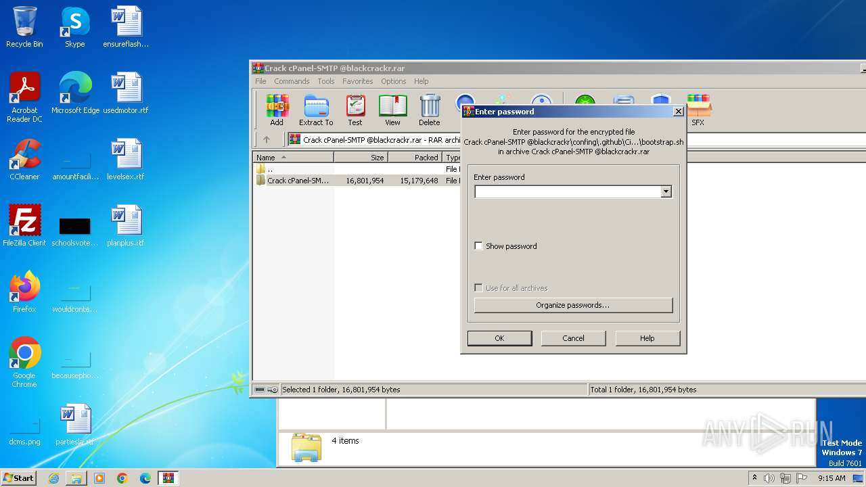
Task: Click OK in password dialog
Action: click(x=499, y=338)
